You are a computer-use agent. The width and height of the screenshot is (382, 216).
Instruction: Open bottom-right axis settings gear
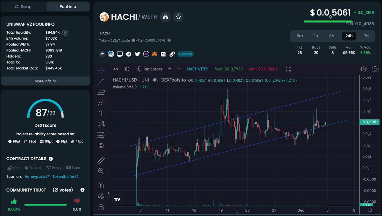(370, 210)
